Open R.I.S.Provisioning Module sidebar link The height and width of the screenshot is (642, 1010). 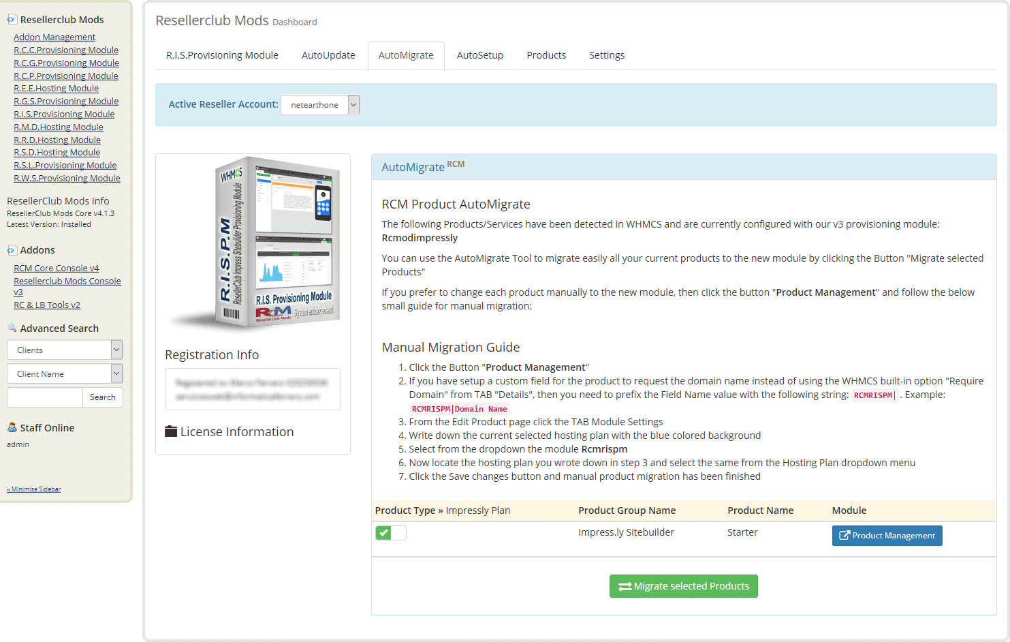pyautogui.click(x=64, y=114)
